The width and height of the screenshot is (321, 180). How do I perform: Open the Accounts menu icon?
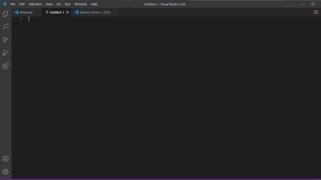[x=6, y=159]
